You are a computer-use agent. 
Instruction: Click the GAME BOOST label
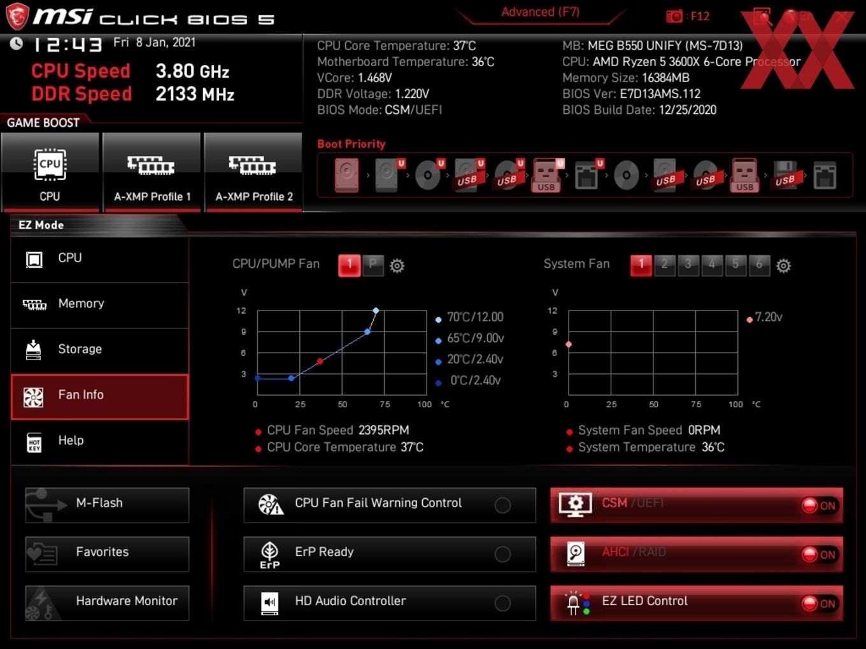coord(43,123)
